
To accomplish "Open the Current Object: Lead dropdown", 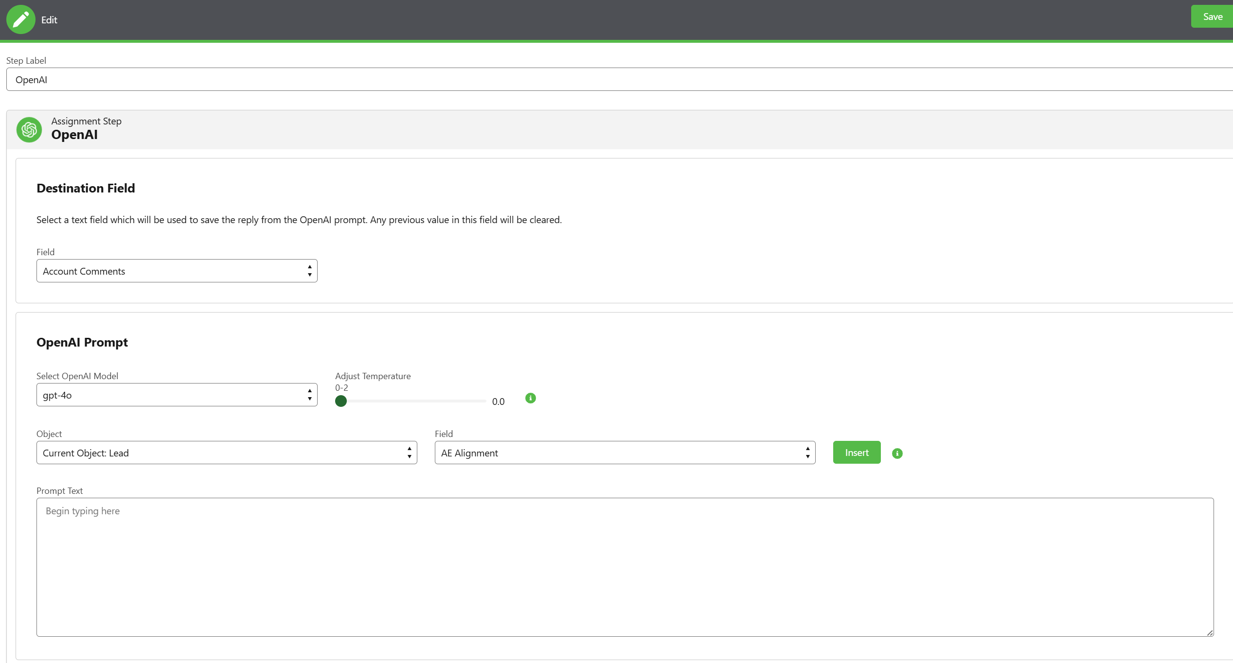I will [227, 453].
